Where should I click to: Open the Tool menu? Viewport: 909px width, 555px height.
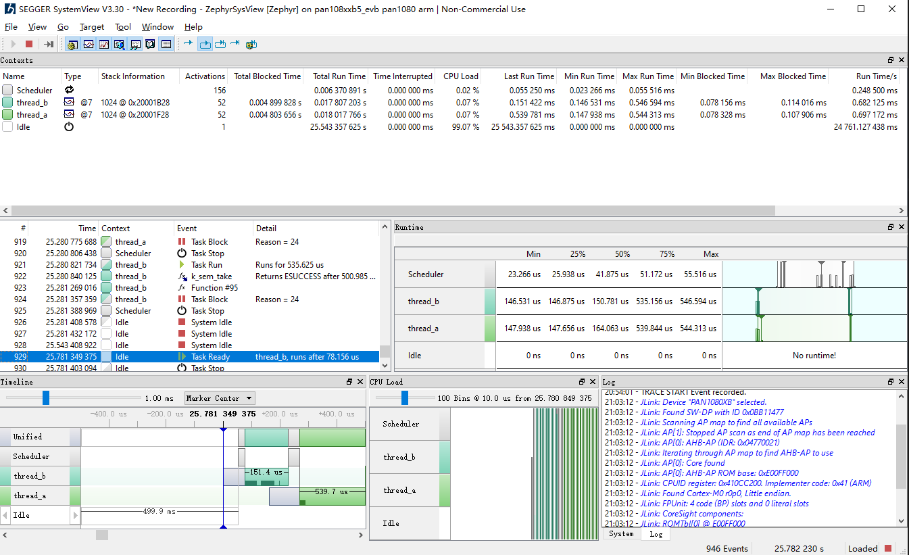click(123, 27)
